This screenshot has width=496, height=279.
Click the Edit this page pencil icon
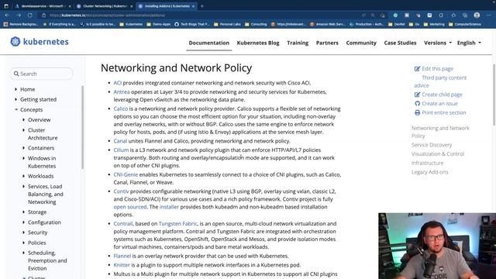pyautogui.click(x=417, y=69)
